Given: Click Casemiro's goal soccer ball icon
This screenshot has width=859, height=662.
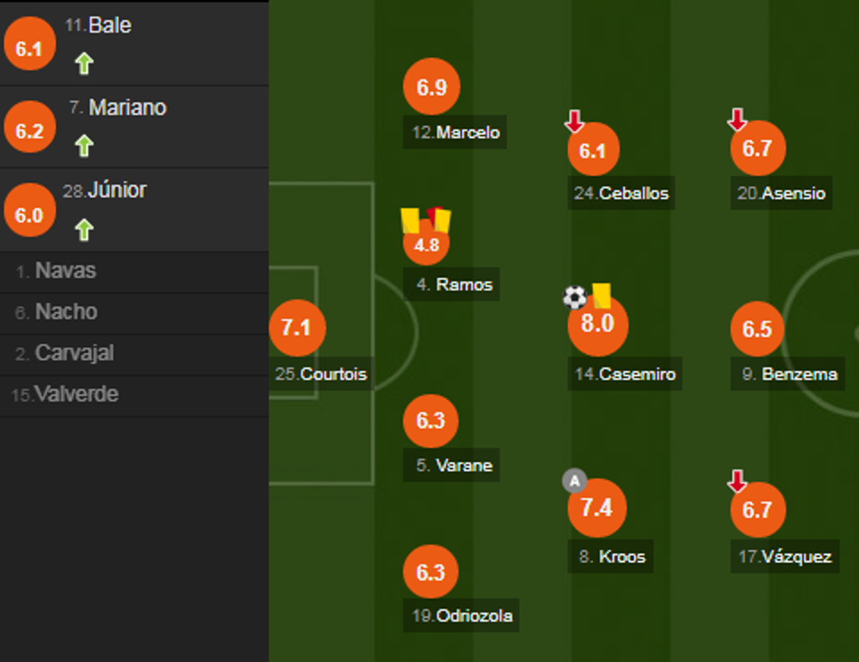Looking at the screenshot, I should click(x=574, y=297).
